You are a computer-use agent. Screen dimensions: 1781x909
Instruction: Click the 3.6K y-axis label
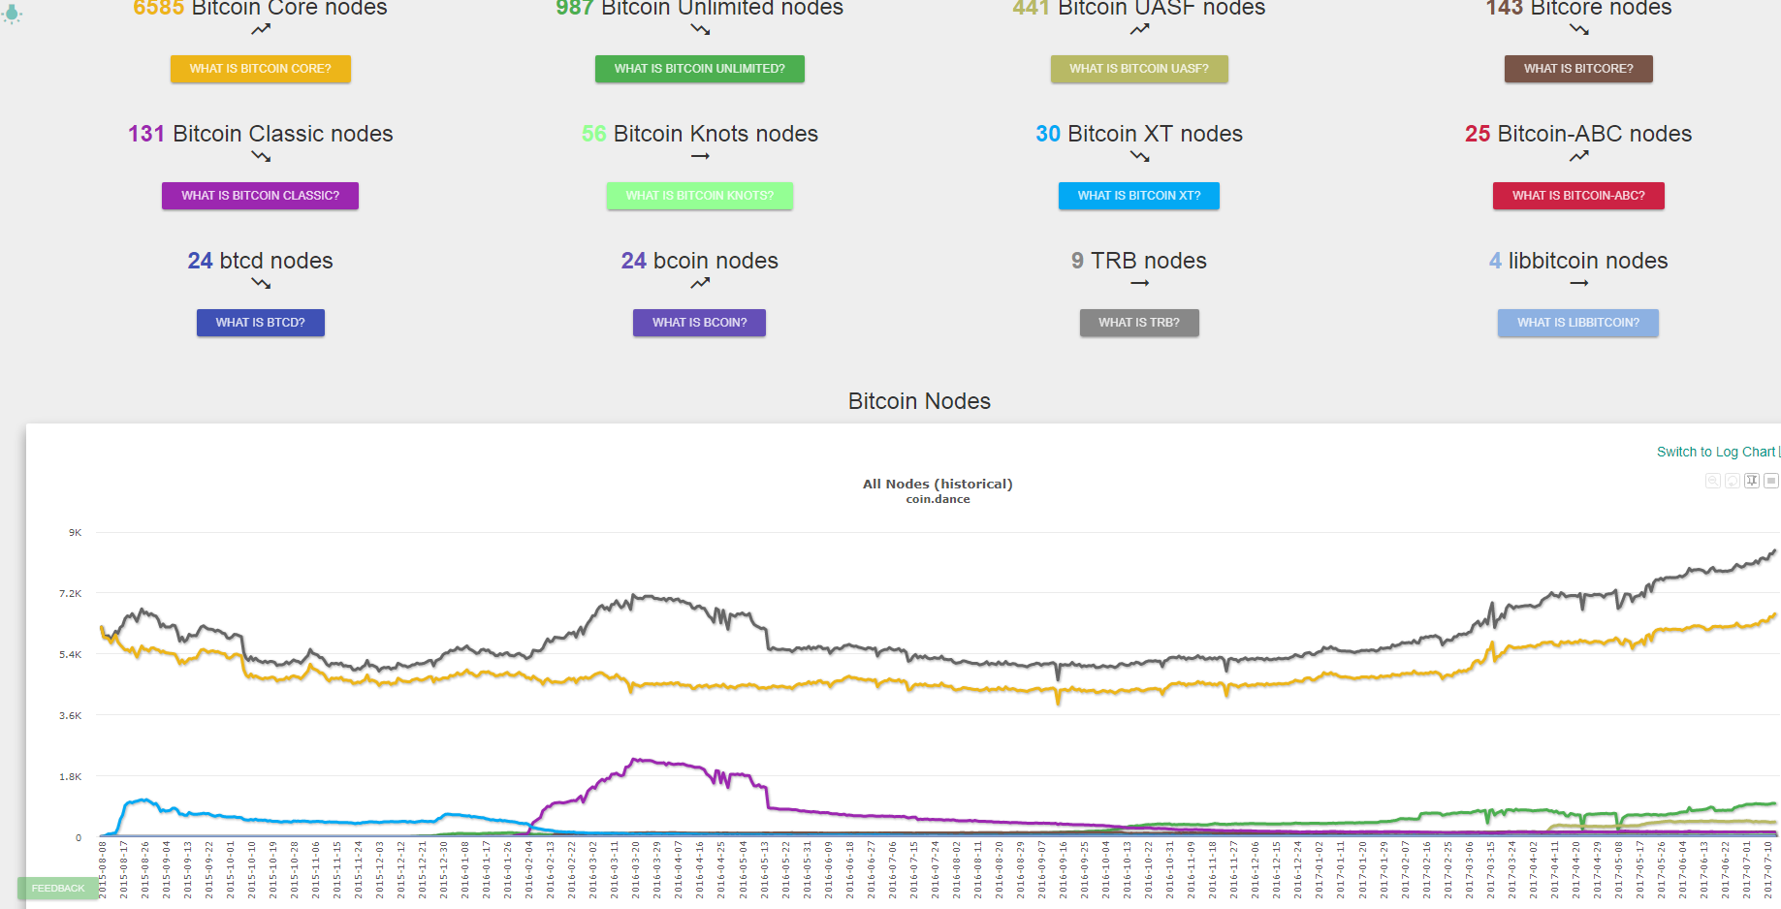click(x=71, y=715)
